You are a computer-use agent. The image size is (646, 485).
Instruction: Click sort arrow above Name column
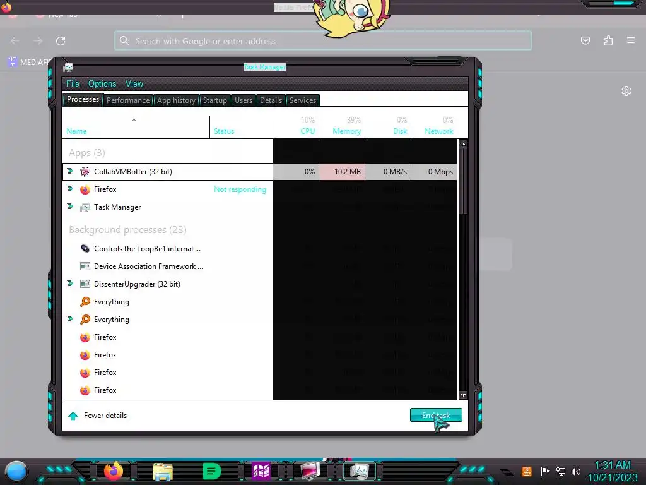coord(134,120)
